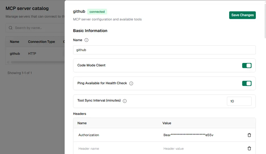Select the github row in server catalog

click(35, 54)
